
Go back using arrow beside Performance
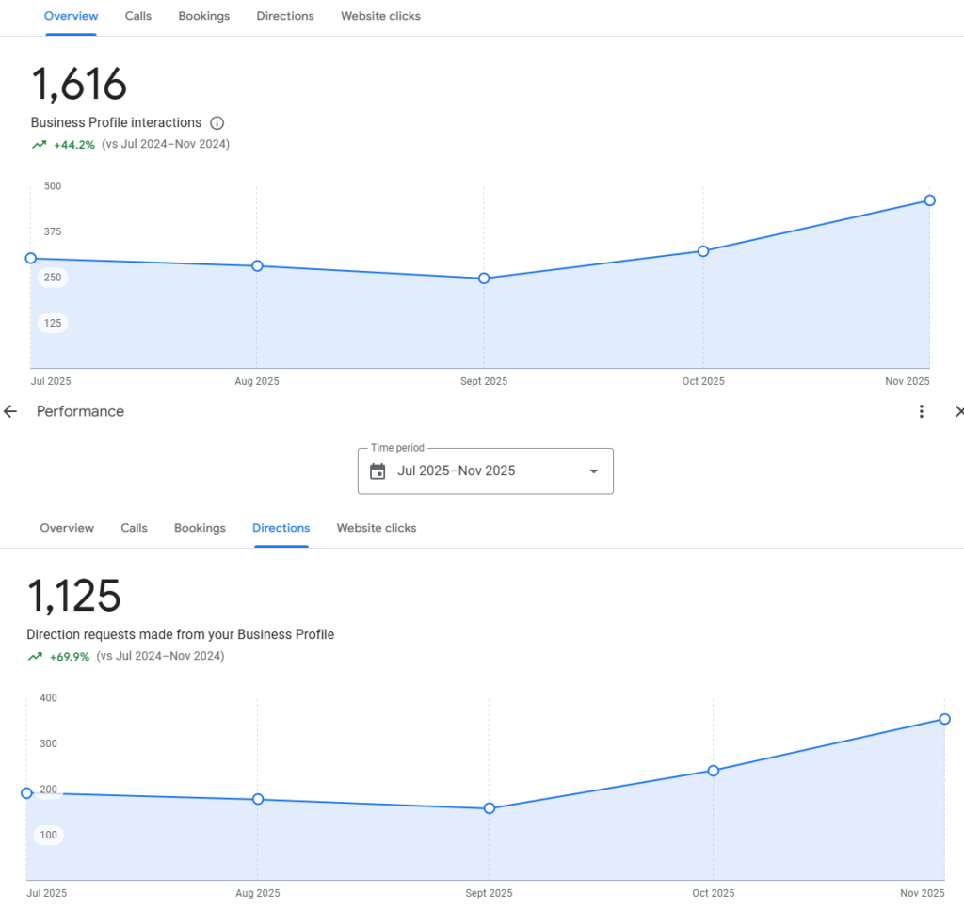tap(11, 411)
